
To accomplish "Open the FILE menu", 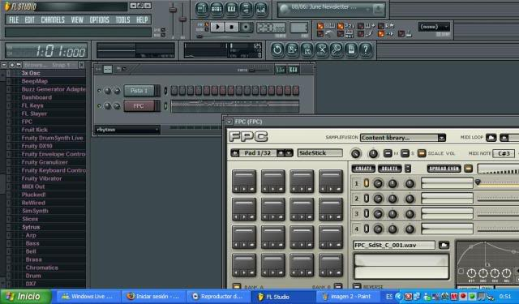I will (x=14, y=19).
